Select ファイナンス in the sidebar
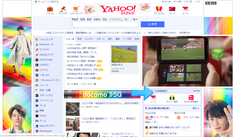This screenshot has width=234, height=137. [46, 100]
